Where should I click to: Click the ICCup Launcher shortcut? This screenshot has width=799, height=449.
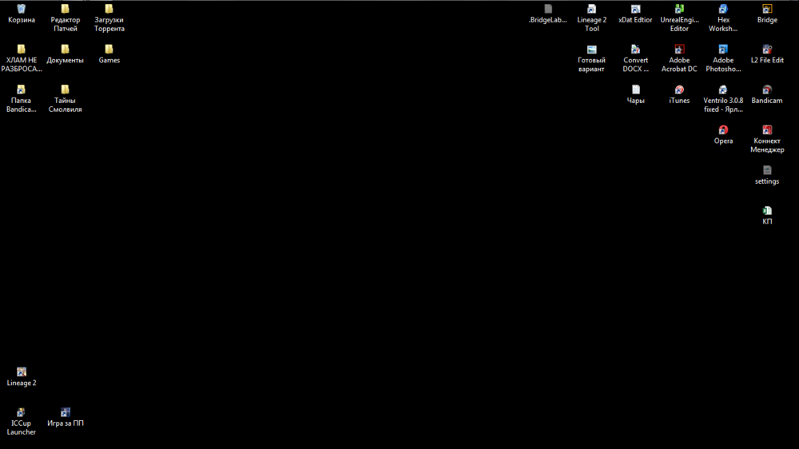(x=22, y=413)
